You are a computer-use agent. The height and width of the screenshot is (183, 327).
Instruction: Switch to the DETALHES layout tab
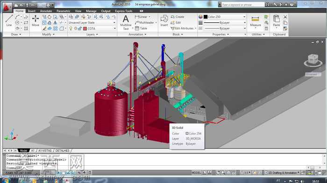click(62, 150)
